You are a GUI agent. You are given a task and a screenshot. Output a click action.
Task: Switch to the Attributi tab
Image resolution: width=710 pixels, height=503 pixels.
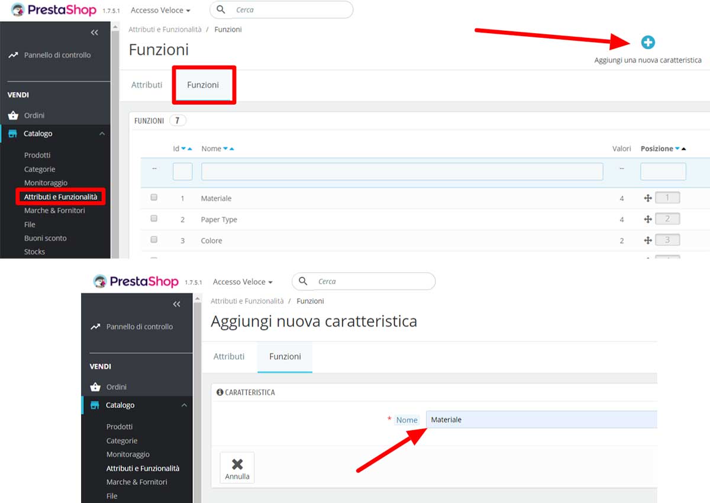point(146,85)
